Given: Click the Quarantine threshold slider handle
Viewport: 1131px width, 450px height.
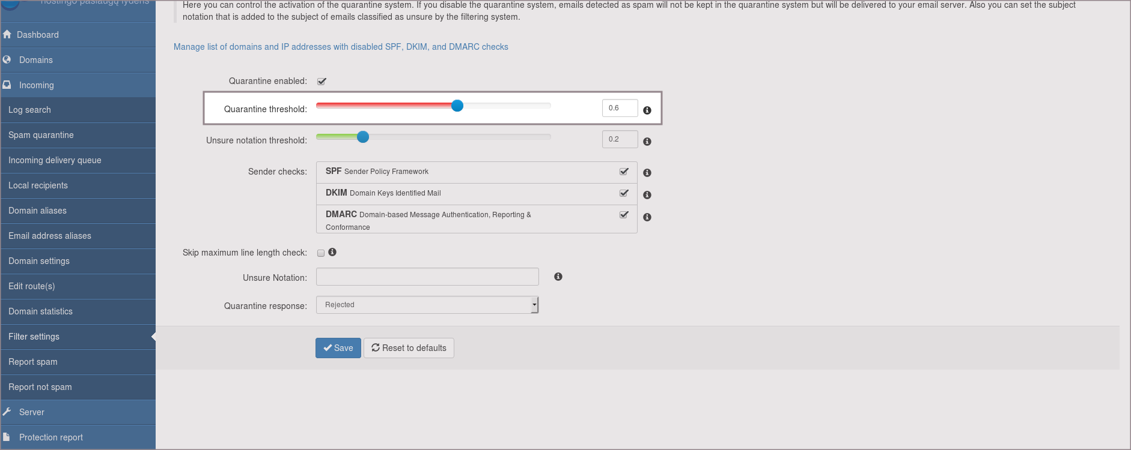Looking at the screenshot, I should [x=457, y=106].
